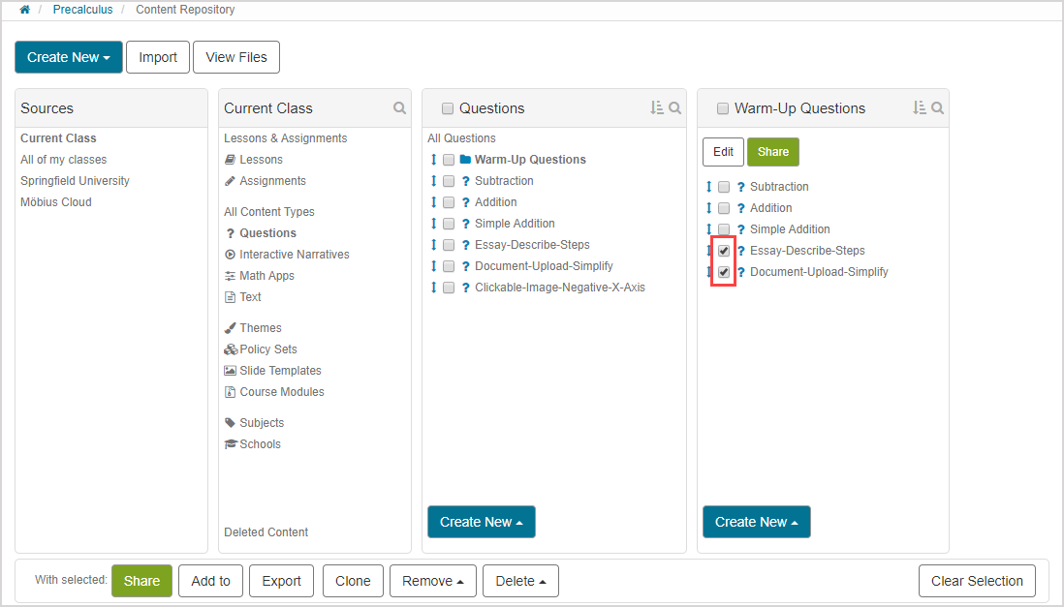Select Interactive Narratives content type
The image size is (1064, 607).
pyautogui.click(x=294, y=255)
